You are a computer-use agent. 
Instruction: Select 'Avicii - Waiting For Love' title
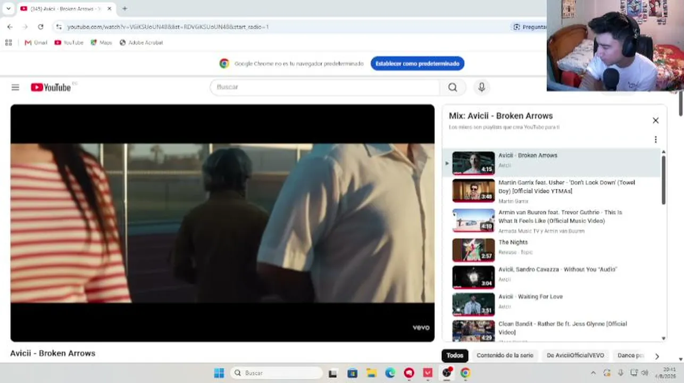(x=530, y=297)
